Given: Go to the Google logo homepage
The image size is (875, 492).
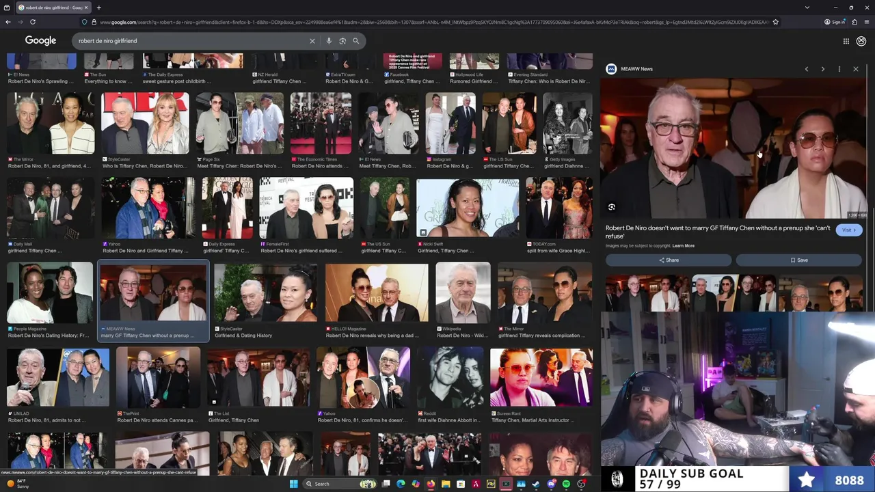Looking at the screenshot, I should (41, 41).
